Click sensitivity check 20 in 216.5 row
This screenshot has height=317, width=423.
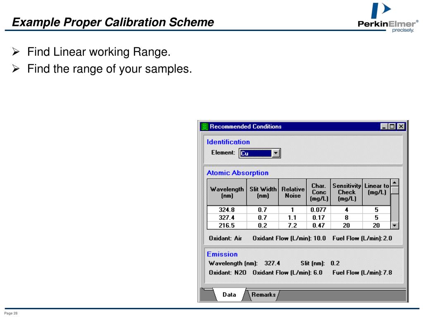(x=347, y=225)
